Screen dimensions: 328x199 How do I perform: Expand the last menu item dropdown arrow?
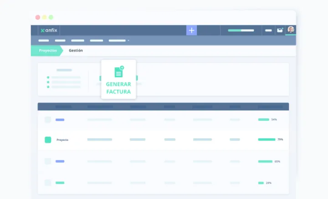point(128,40)
